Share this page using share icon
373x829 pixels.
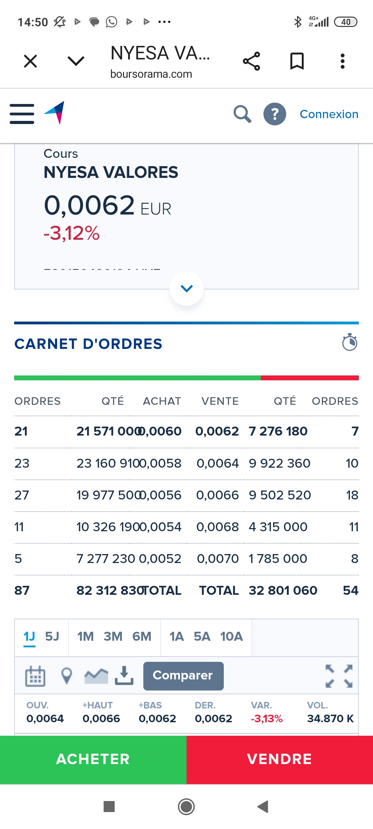pyautogui.click(x=251, y=61)
